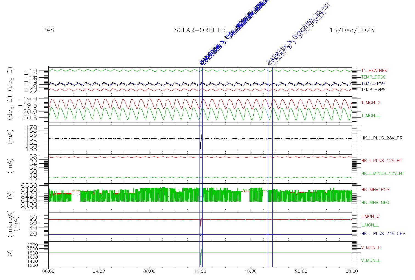Click the HK_I_PLUS_28V_PRI legend label
Screen dimensions: 415x280
click(382, 138)
